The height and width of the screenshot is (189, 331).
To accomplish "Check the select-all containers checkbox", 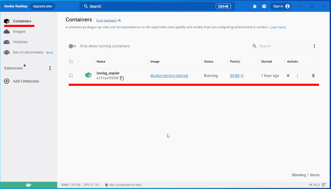I will (x=71, y=61).
